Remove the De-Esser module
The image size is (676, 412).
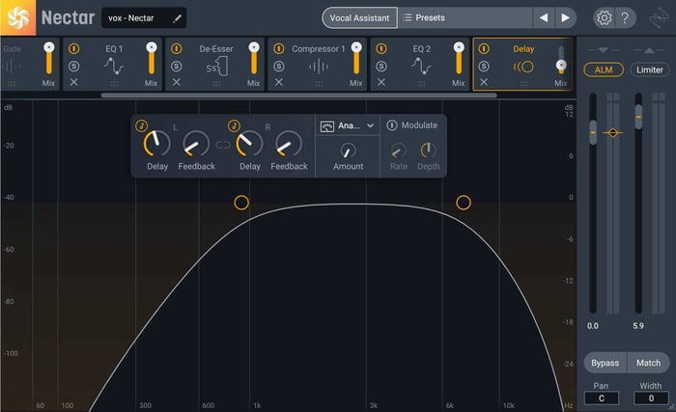pos(177,82)
